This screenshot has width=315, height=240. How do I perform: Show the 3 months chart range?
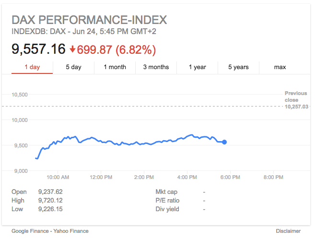(156, 67)
